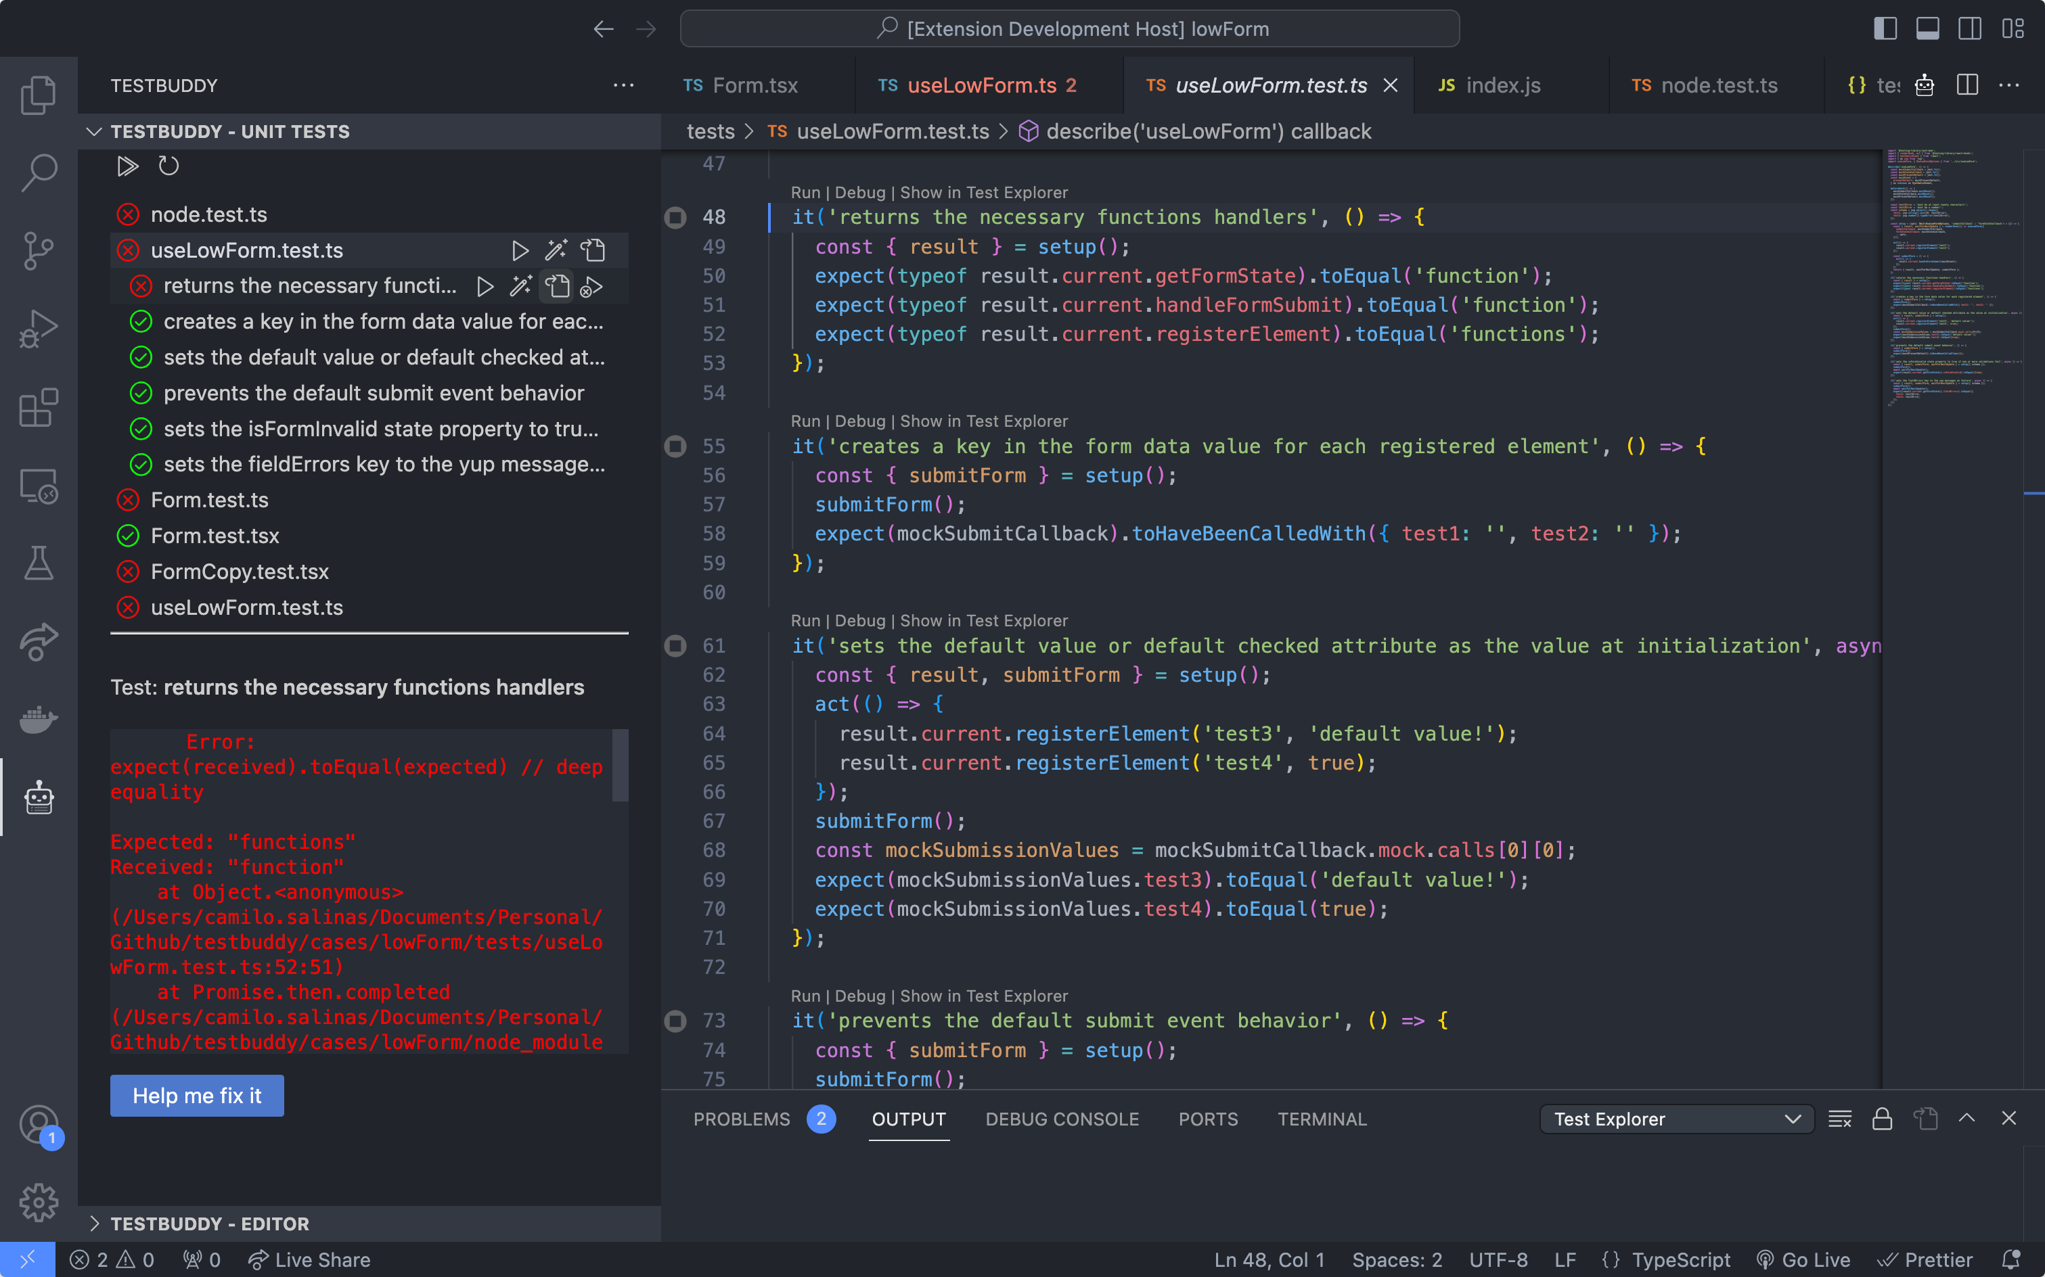Clear the output panel
Viewport: 2045px width, 1277px height.
coord(1840,1119)
